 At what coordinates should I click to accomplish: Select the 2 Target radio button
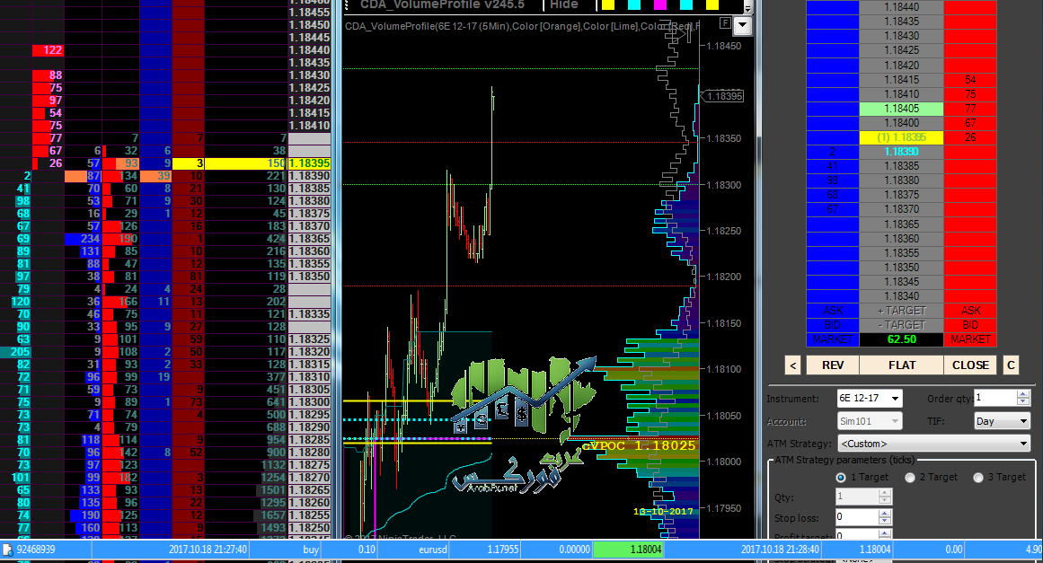pyautogui.click(x=910, y=478)
